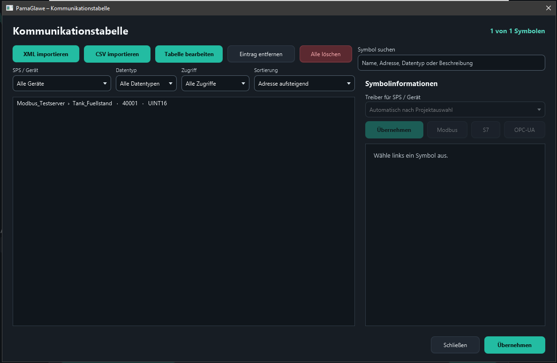Select the Modbus_Testserver Tank_Fuellstand row
Viewport: 557px width, 363px height.
pyautogui.click(x=184, y=103)
